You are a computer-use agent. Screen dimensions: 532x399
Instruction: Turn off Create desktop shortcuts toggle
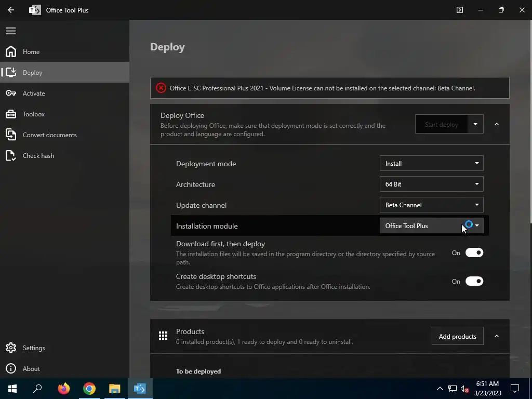pos(474,281)
